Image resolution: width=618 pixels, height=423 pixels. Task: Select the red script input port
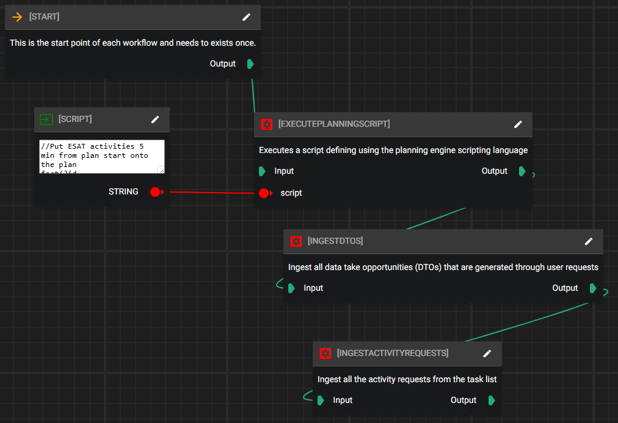coord(265,193)
